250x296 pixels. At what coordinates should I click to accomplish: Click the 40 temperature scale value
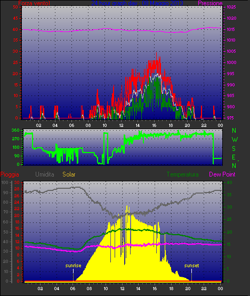(x=229, y=182)
